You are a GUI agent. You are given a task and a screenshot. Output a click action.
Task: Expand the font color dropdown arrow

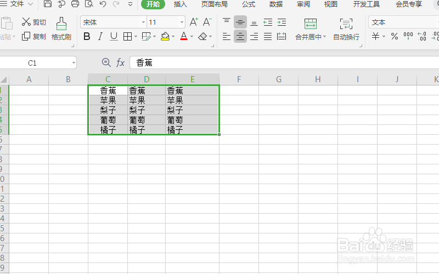[x=192, y=36]
